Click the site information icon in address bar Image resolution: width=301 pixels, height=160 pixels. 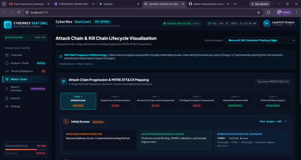27,12
